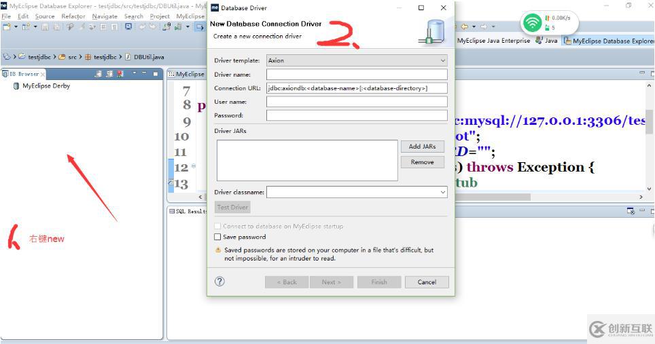Click the network speed 0.00K/s indicator
Image resolution: width=655 pixels, height=344 pixels.
(557, 18)
